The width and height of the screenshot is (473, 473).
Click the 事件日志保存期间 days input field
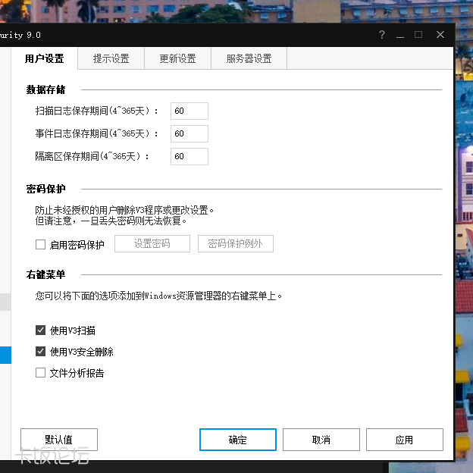[190, 133]
